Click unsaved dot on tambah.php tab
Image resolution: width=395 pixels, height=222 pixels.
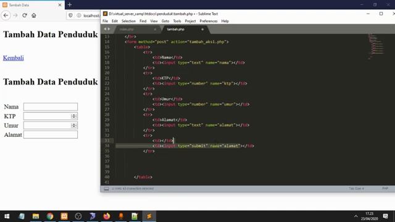tap(202, 30)
